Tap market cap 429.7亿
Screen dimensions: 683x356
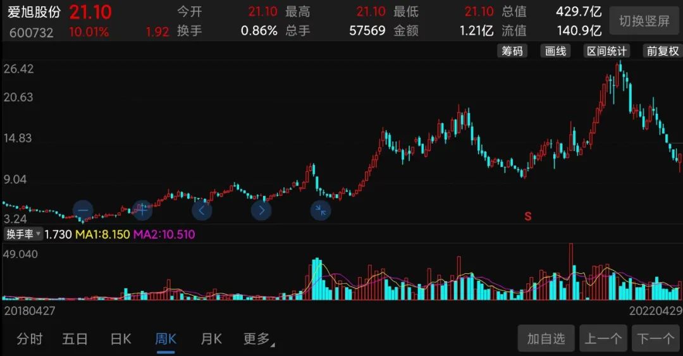click(579, 11)
